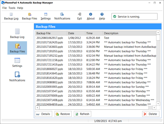This screenshot has width=164, height=124.
Task: Click the time 5:00:30 AM cell
Action: (93, 69)
